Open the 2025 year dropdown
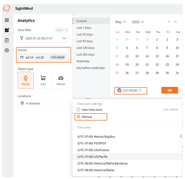Viewport: 185px width, 179px height. tap(138, 22)
